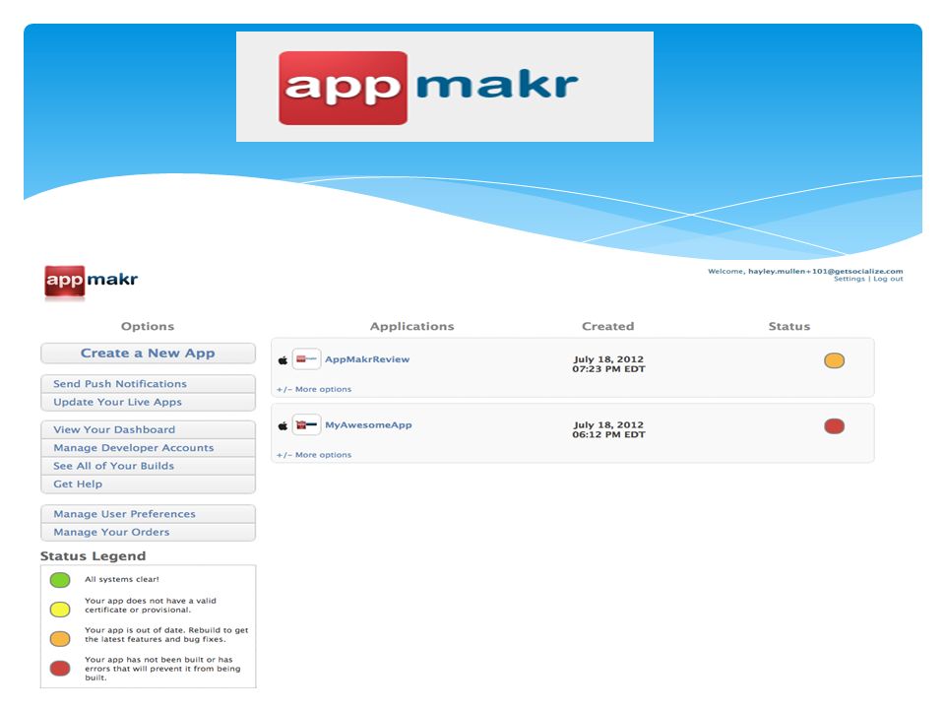The width and height of the screenshot is (945, 709).
Task: Click the orange status indicator for AppMakrReview
Action: click(834, 360)
